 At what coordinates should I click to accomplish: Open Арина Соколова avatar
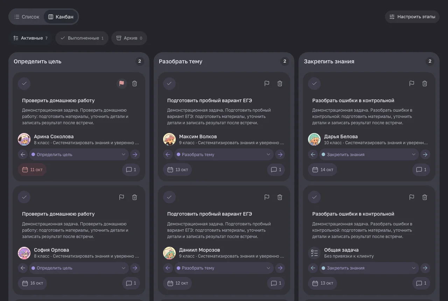[24, 139]
